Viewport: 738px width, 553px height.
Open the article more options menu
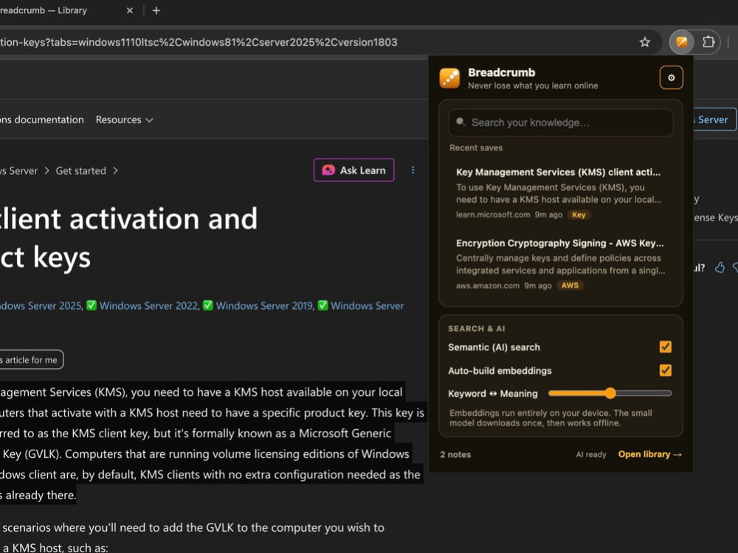413,170
